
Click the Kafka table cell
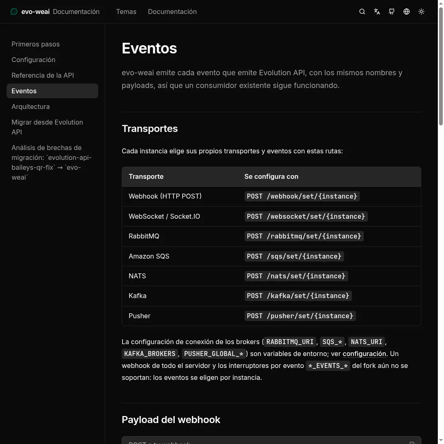137,296
